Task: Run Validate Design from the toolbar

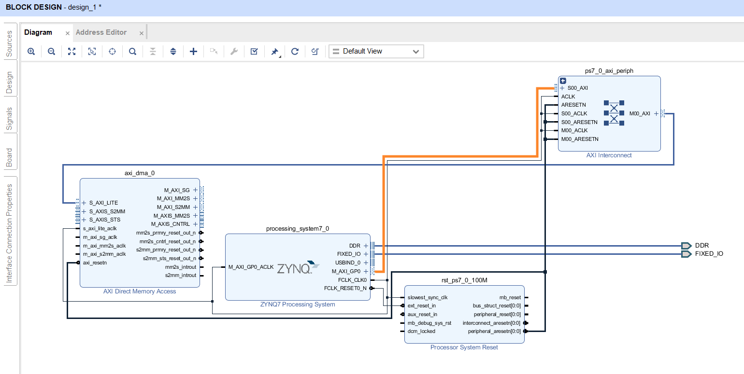Action: click(254, 51)
